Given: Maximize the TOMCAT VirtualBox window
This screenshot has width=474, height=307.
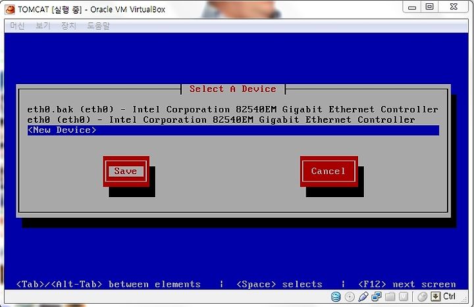Looking at the screenshot, I should coord(429,7).
